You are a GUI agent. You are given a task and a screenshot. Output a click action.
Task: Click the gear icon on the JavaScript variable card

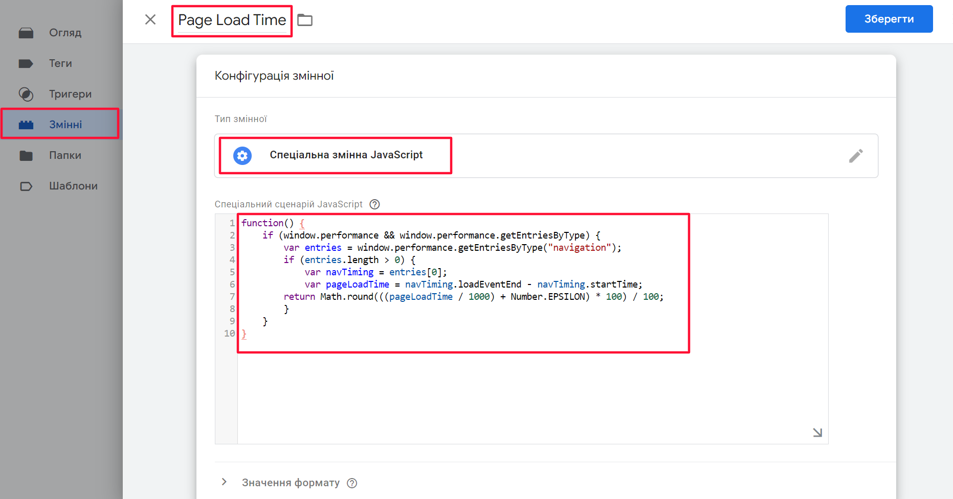(242, 155)
